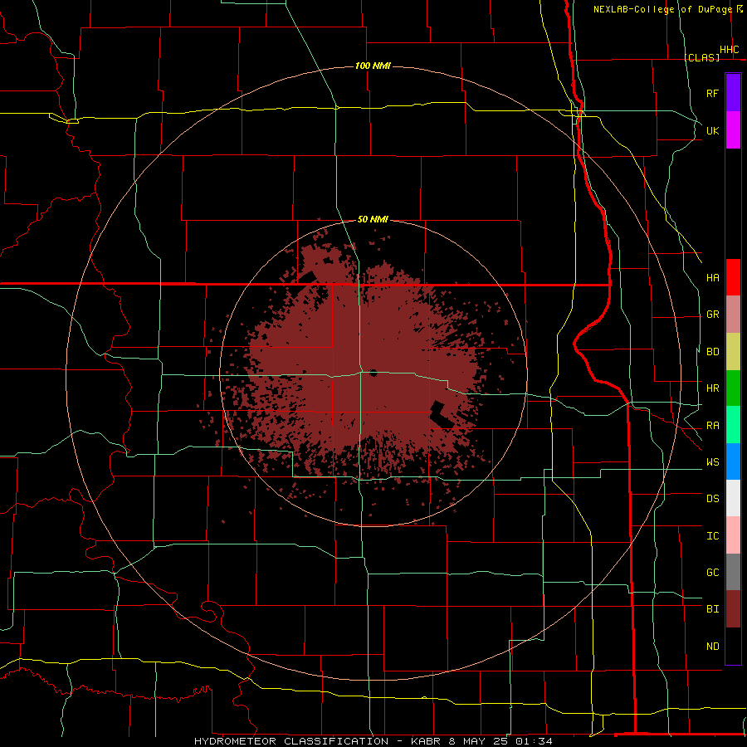The image size is (747, 747).
Task: Click the WS legend label
Action: (712, 462)
